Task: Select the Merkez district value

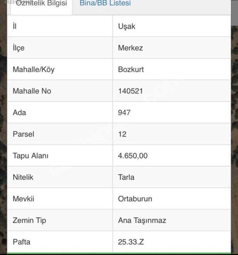Action: pos(130,48)
